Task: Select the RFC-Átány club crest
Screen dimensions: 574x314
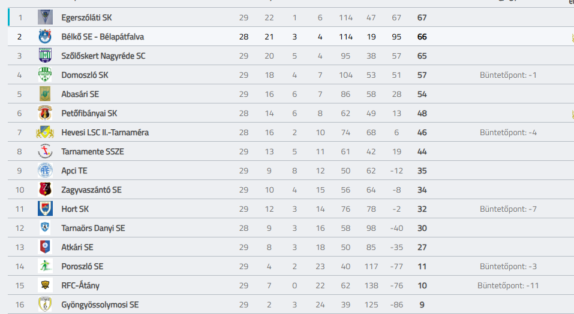Action: (45, 285)
